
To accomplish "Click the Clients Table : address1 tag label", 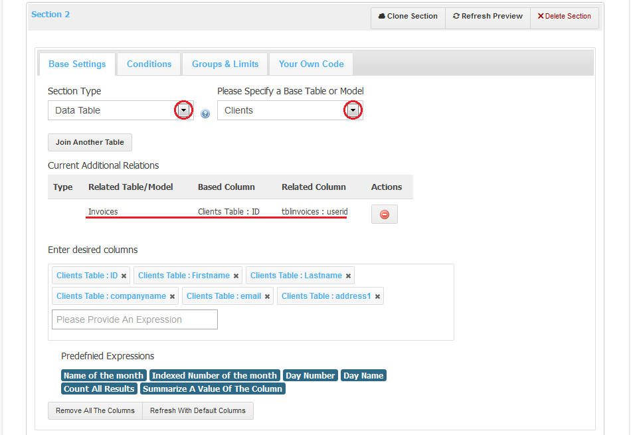I will [326, 296].
